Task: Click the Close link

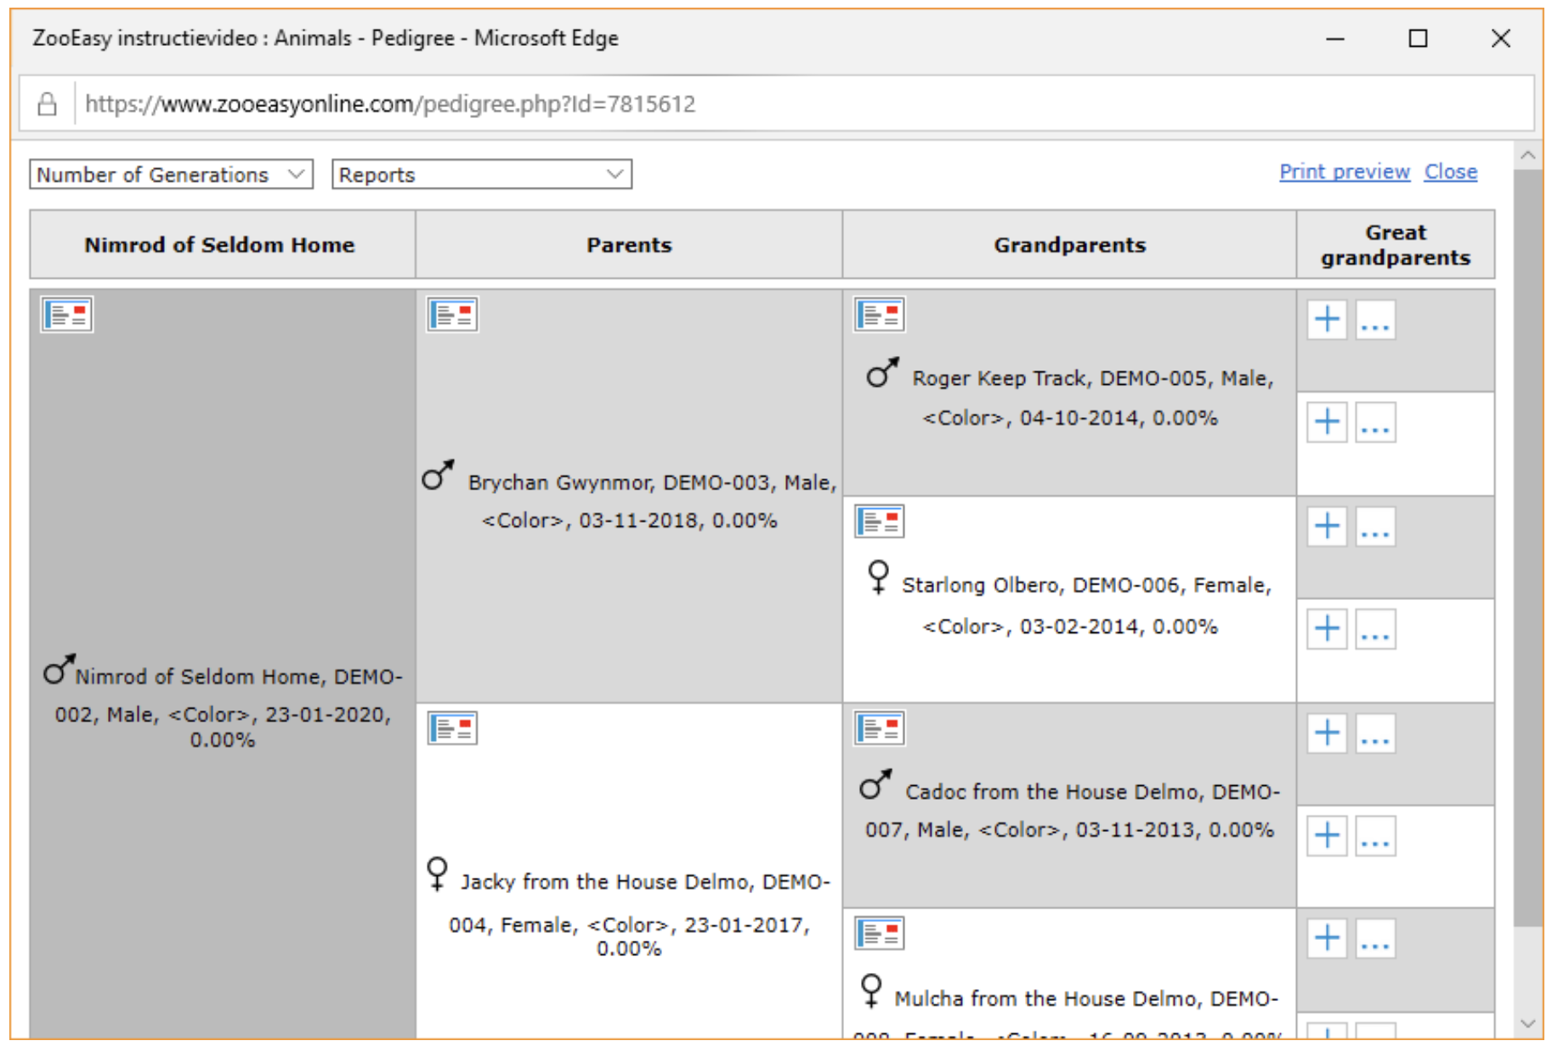Action: (x=1451, y=172)
